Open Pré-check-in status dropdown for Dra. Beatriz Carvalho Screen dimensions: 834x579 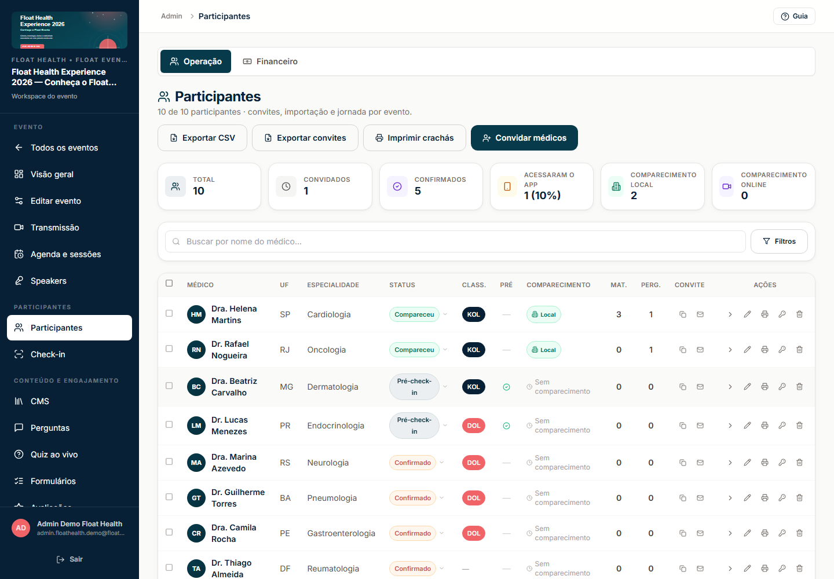445,387
